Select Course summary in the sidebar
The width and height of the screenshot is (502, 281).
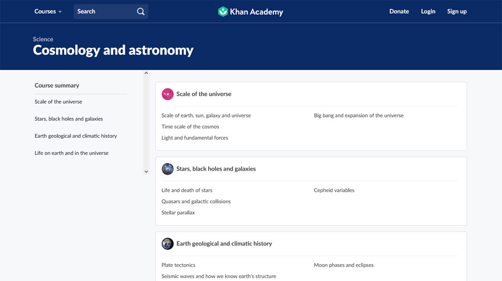click(57, 86)
